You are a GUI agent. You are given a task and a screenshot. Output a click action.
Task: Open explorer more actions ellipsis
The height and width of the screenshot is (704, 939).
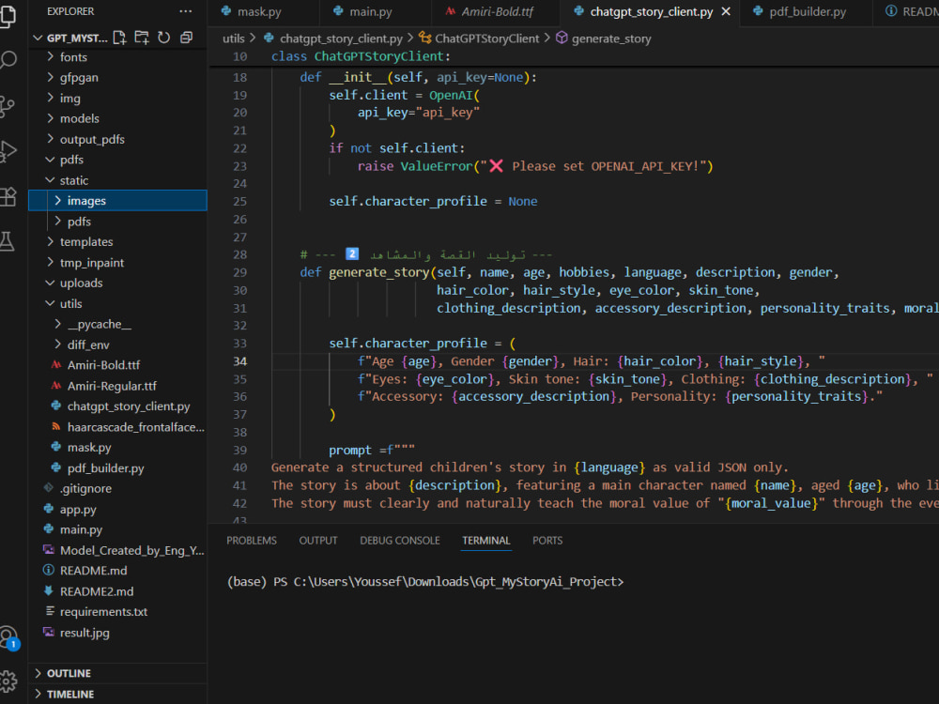(186, 11)
